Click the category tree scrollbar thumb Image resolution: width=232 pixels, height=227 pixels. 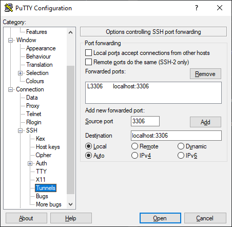coord(70,130)
